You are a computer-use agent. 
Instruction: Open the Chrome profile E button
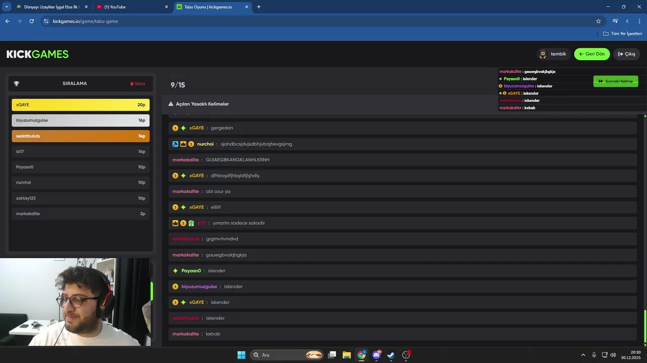point(627,21)
